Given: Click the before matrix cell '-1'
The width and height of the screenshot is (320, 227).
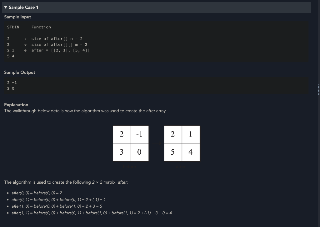Looking at the screenshot, I should click(x=140, y=134).
